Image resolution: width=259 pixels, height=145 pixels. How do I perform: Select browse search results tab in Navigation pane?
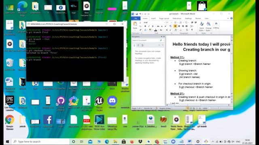tap(142, 45)
